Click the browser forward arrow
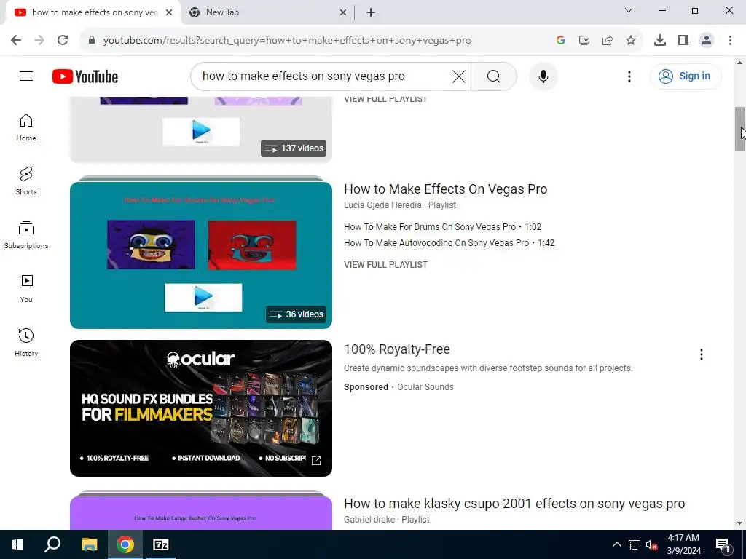 [39, 41]
